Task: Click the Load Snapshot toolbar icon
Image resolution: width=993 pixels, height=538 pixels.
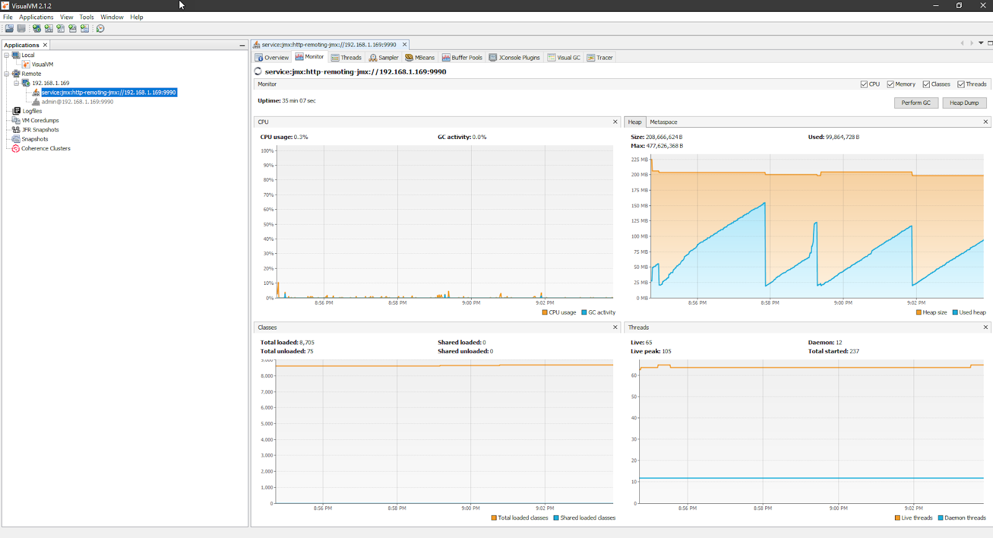Action: pos(9,29)
